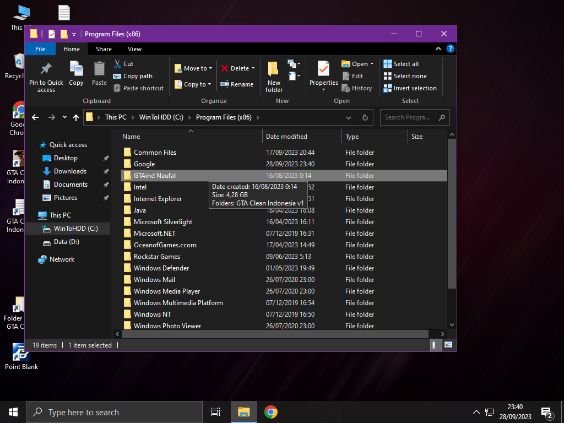Select the OceanofGames.ccom folder
The image size is (564, 423).
coord(284,245)
